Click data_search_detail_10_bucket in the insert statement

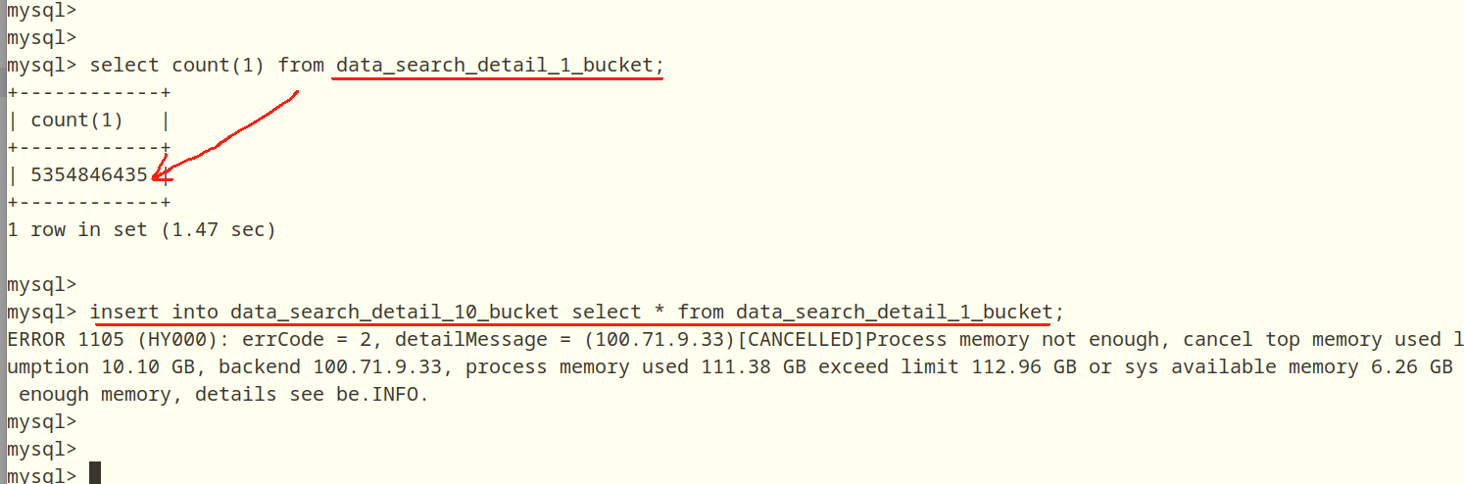395,313
